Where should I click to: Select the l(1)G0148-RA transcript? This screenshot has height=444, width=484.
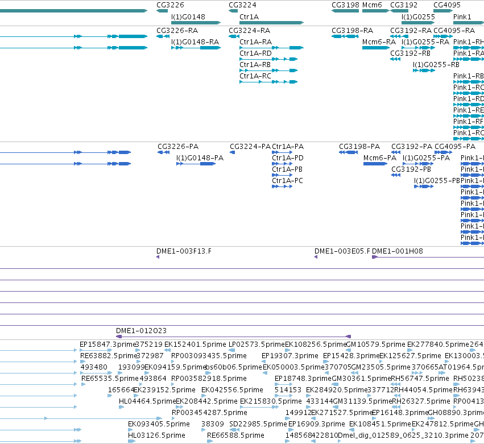coord(196,48)
